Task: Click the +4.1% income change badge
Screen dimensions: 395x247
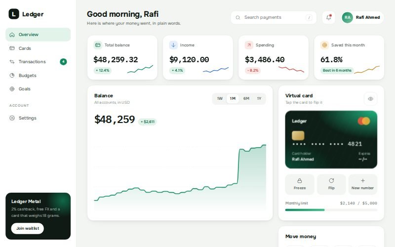Action: [177, 70]
